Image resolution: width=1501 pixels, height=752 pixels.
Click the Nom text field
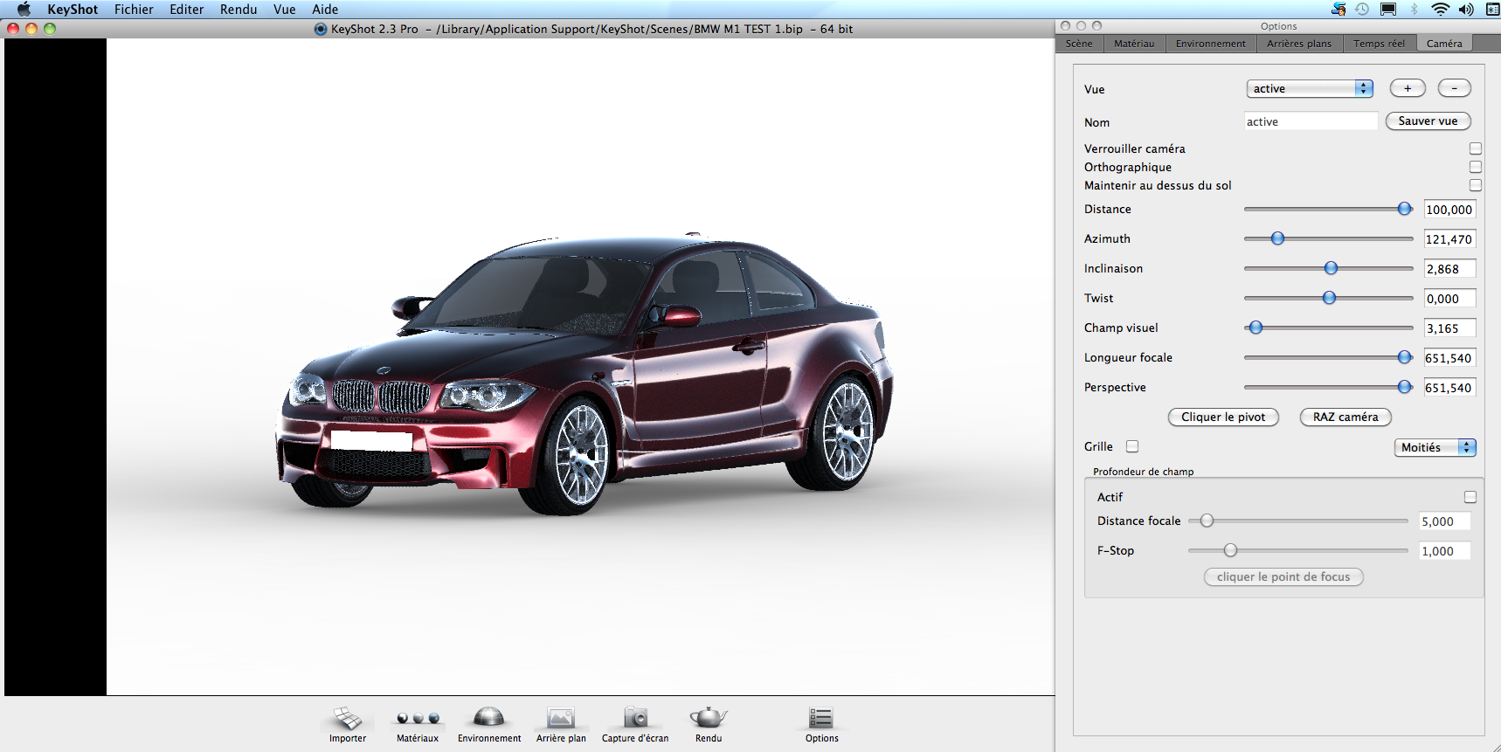coord(1311,122)
